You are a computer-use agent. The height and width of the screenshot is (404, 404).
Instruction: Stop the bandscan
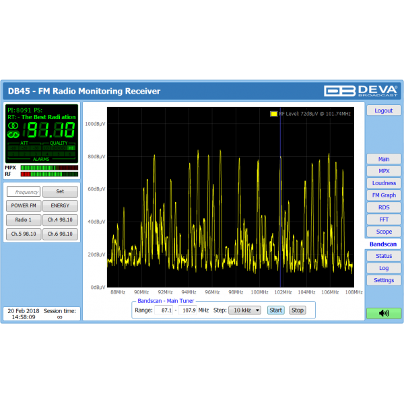click(x=298, y=310)
